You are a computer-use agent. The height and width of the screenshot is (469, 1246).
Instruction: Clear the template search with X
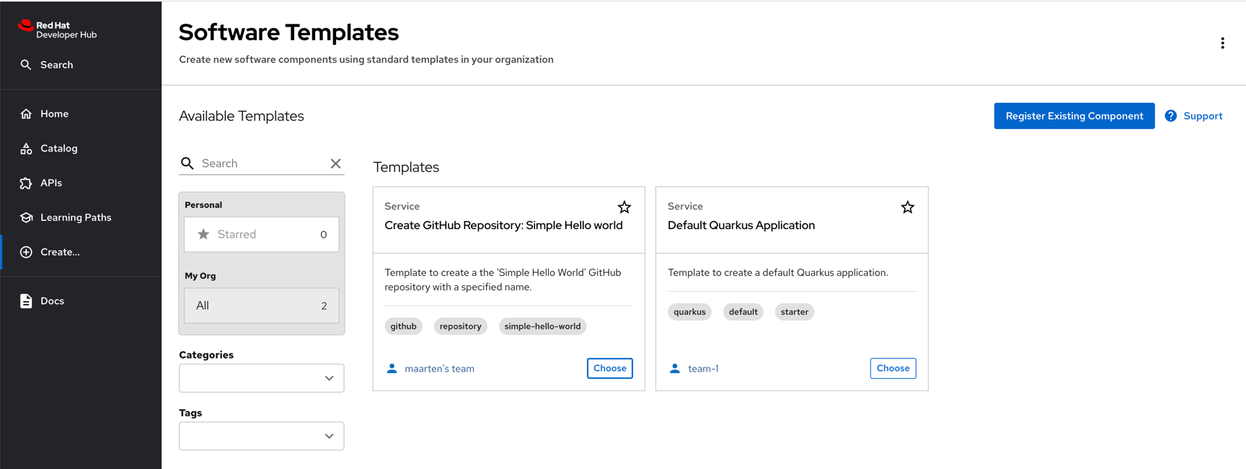point(335,164)
